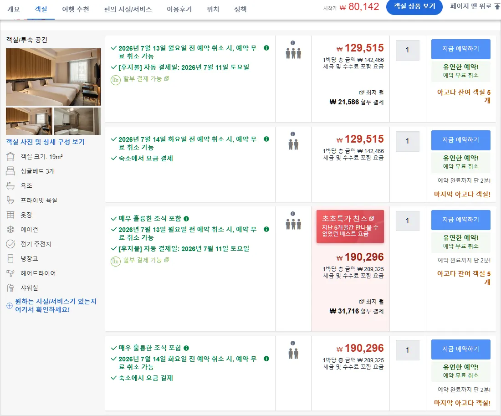
Task: Click the plus icon beside 원하는 시설/서비스 link
Action: pyautogui.click(x=10, y=306)
